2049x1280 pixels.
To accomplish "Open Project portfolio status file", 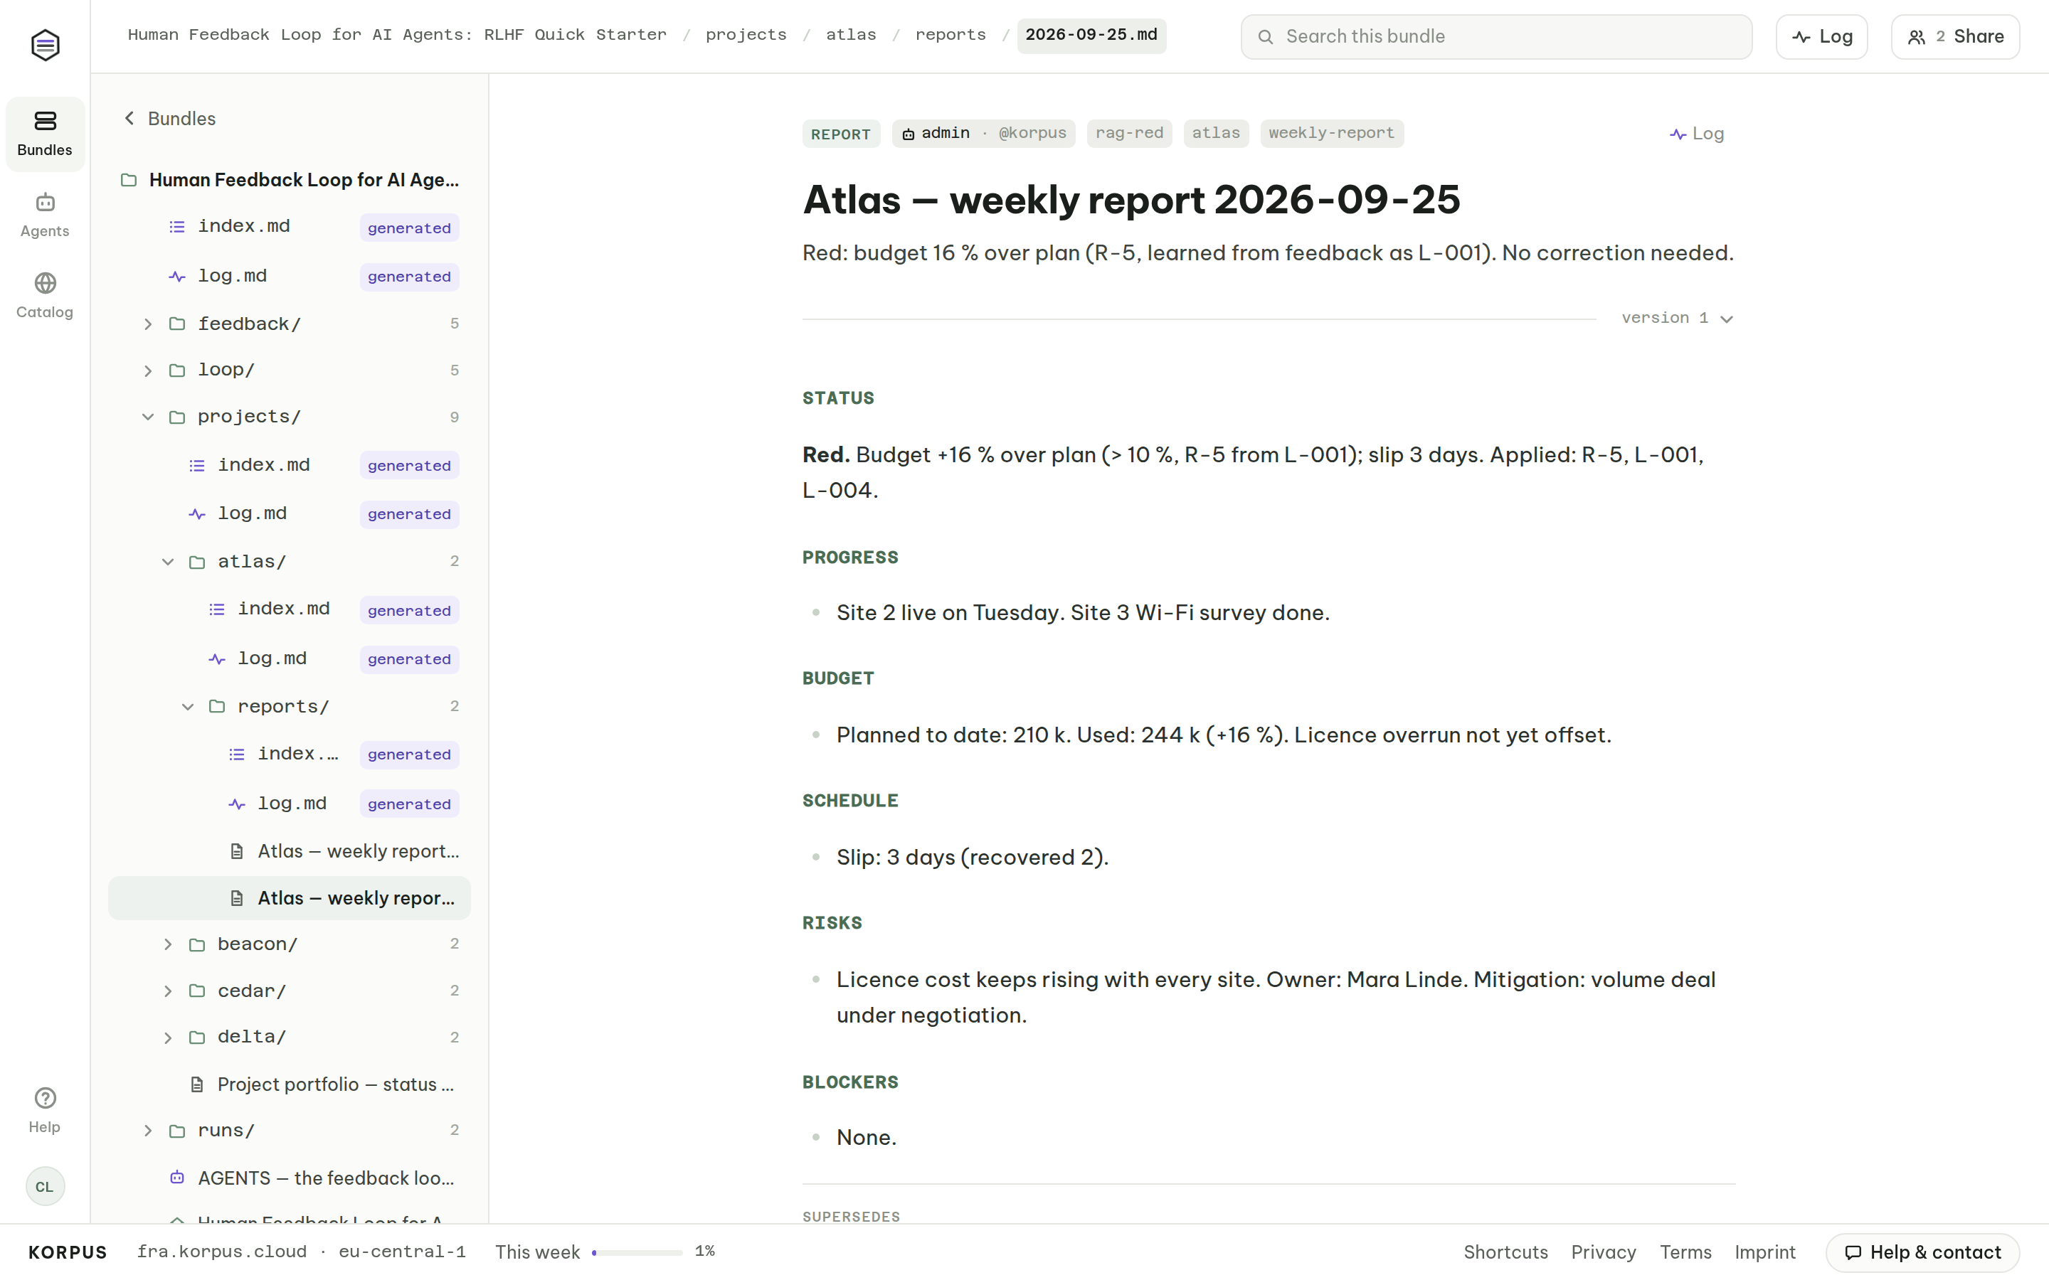I will click(290, 1084).
